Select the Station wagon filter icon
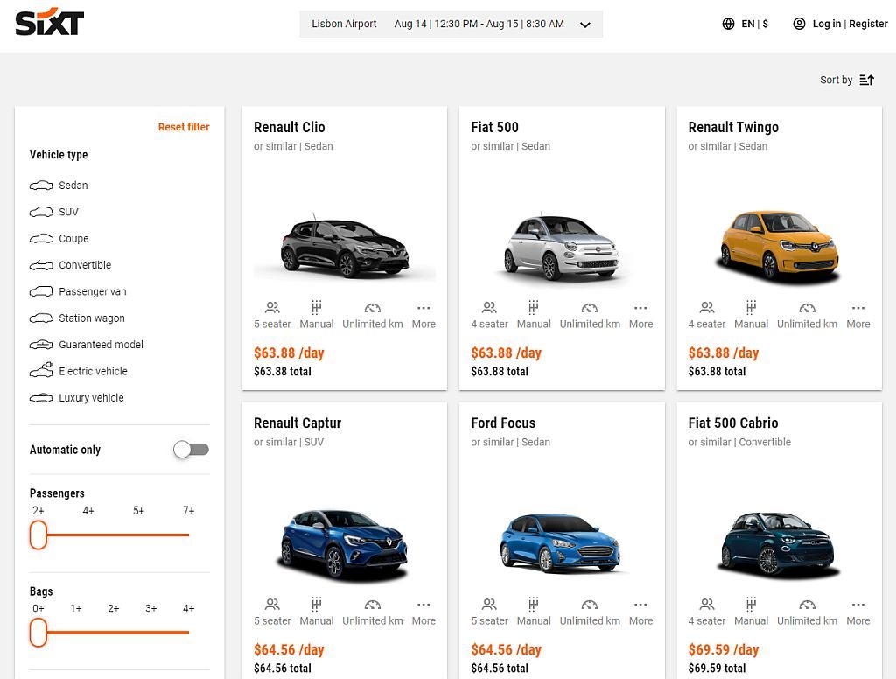 [x=41, y=318]
